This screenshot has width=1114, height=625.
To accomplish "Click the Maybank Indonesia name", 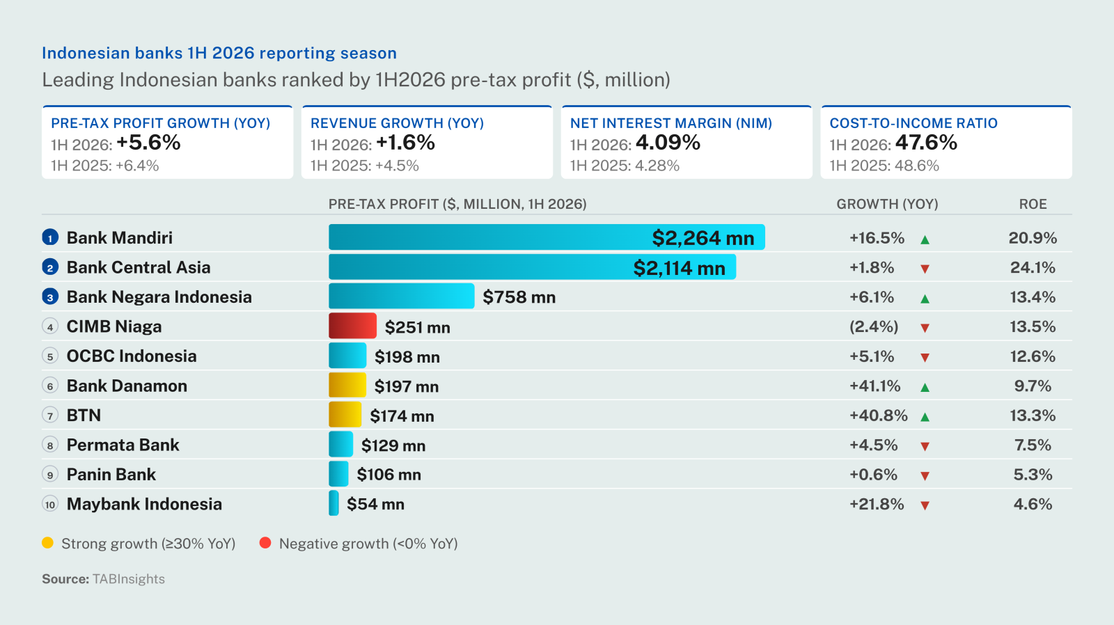I will [144, 504].
